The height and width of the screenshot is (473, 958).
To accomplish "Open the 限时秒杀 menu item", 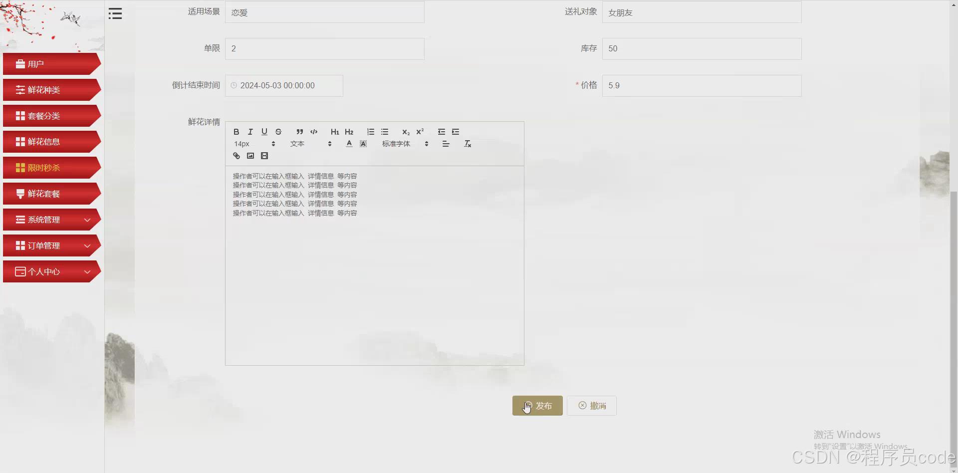I will tap(52, 168).
